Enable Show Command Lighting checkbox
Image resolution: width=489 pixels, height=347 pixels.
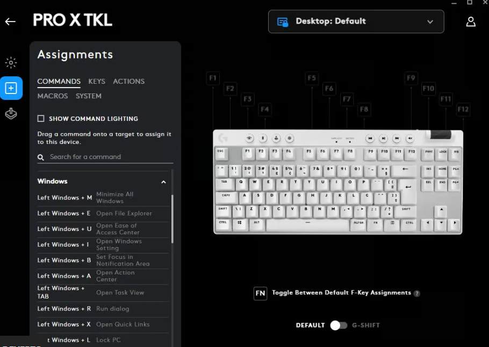point(41,119)
